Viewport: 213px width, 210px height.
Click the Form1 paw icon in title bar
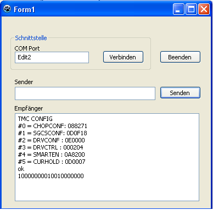(x=7, y=9)
